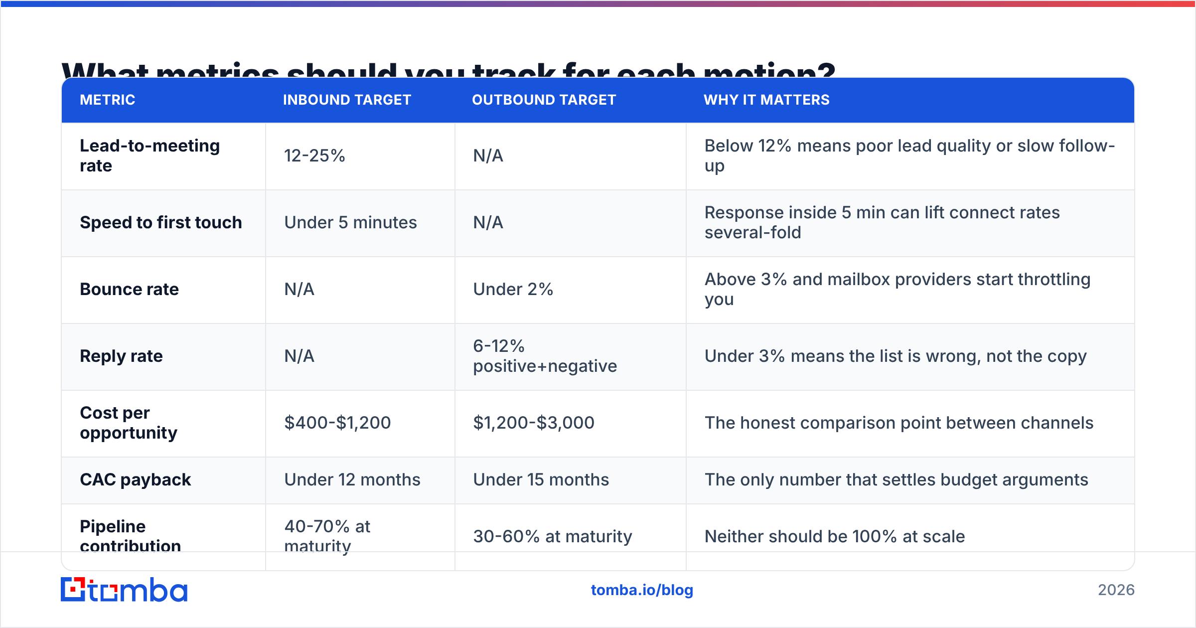Screen dimensions: 1196x628
Task: Open the tomba.io/blog link
Action: [x=642, y=590]
